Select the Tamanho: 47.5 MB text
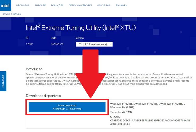This screenshot has height=132, width=196. [x=121, y=112]
